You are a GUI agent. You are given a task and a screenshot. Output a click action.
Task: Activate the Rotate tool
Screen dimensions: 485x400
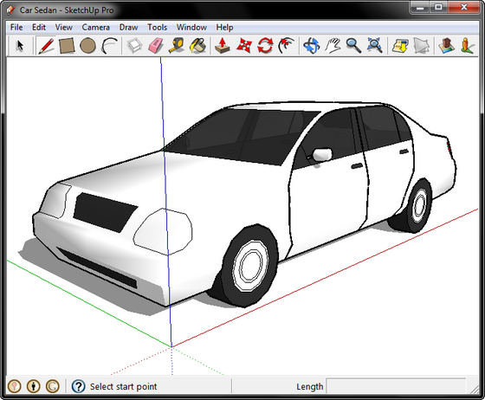[x=265, y=46]
